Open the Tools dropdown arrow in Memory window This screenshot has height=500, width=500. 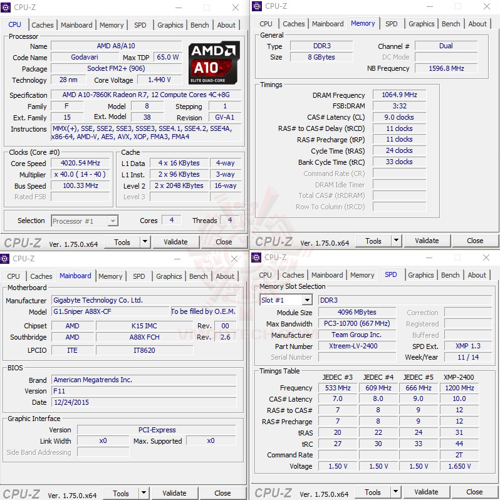pos(396,241)
